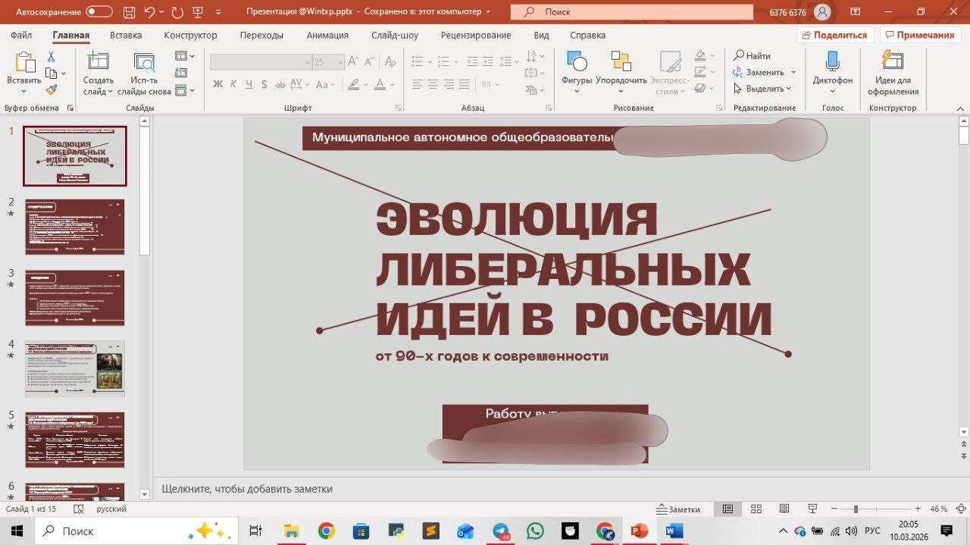
Task: Open the Файл menu
Action: tap(21, 35)
